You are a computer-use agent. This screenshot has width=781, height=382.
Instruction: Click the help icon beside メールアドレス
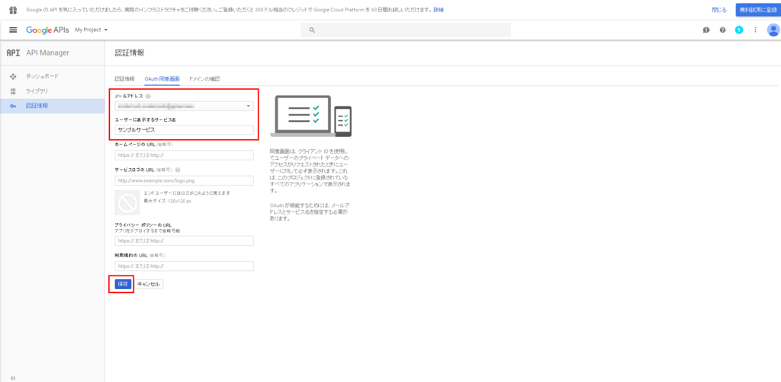149,97
